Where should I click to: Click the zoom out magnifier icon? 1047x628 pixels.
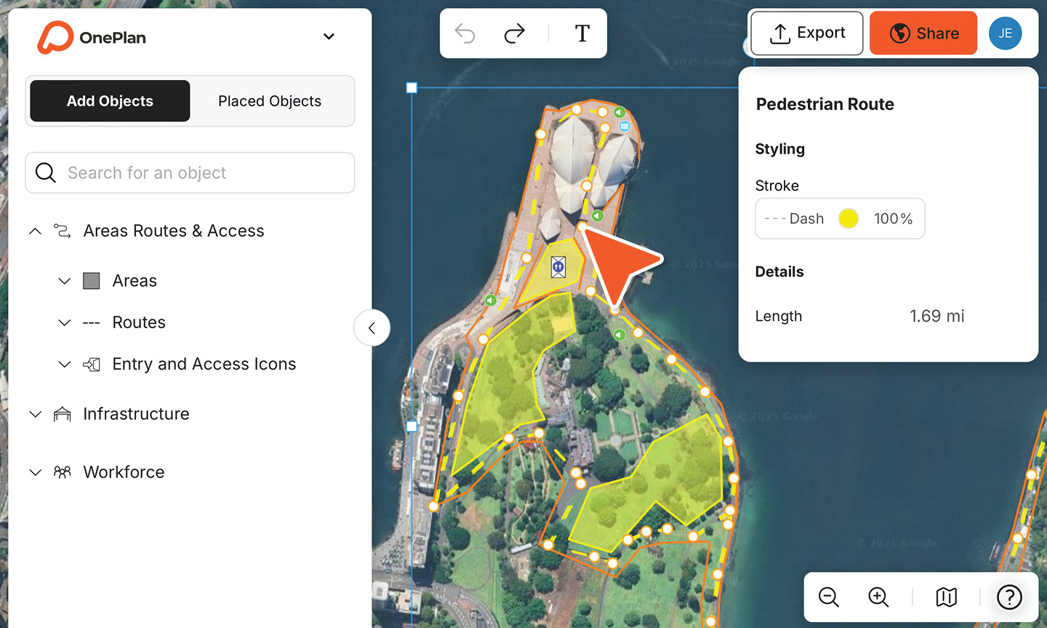[x=829, y=597]
